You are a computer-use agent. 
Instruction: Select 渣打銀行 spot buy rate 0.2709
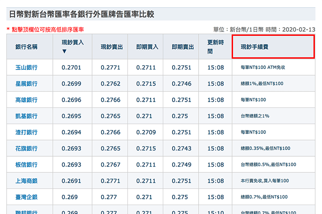[146, 132]
